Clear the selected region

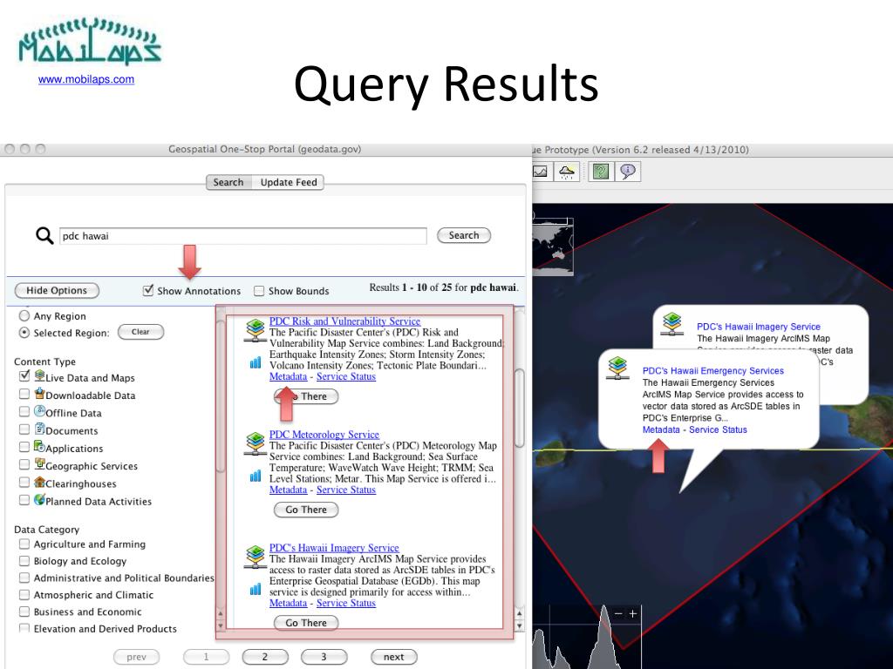[x=140, y=332]
